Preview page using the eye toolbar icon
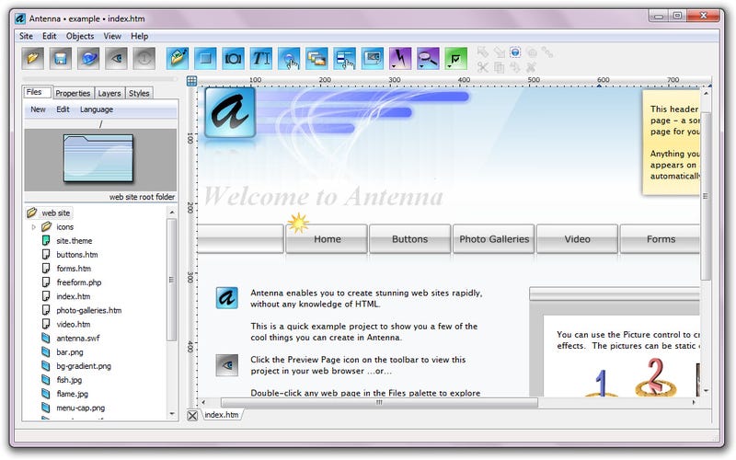 click(117, 58)
